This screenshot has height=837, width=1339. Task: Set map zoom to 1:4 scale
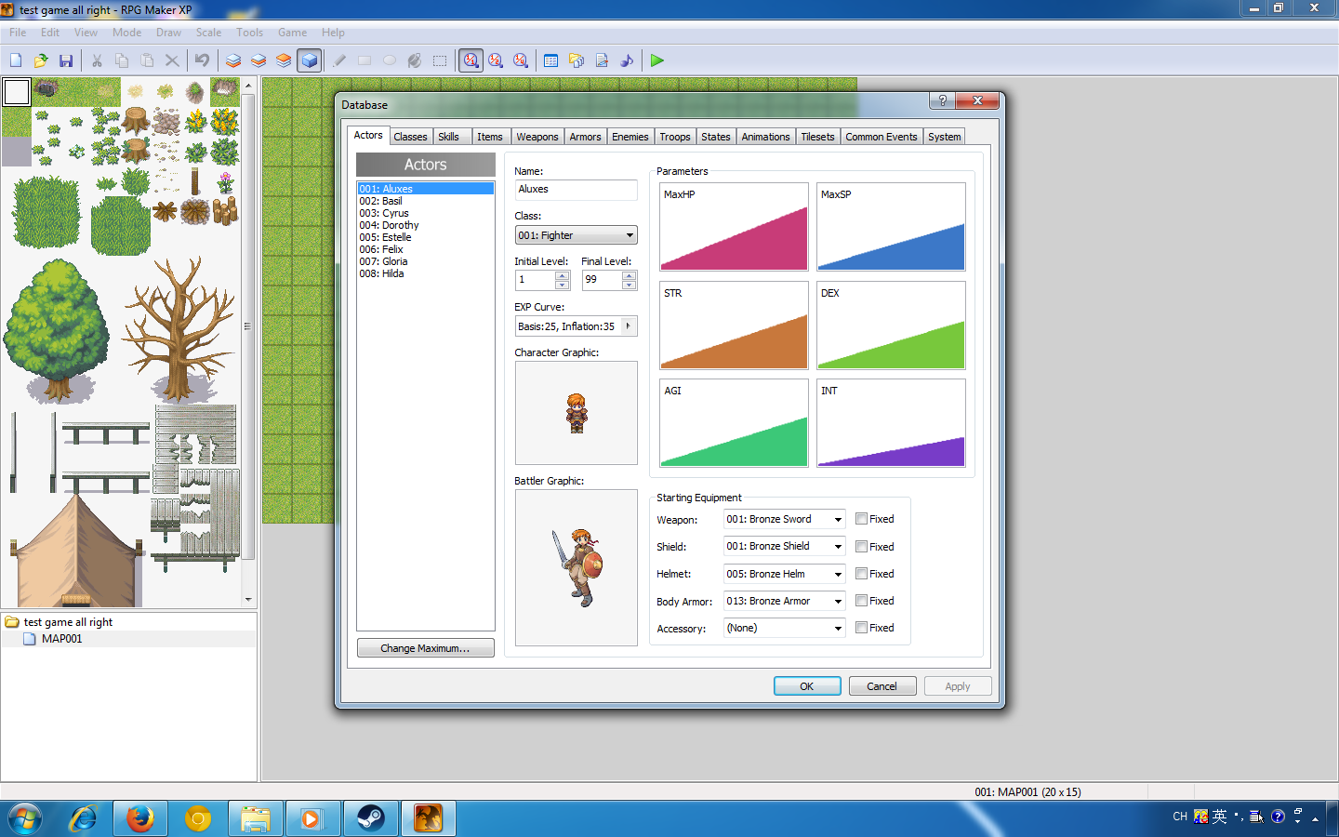521,60
